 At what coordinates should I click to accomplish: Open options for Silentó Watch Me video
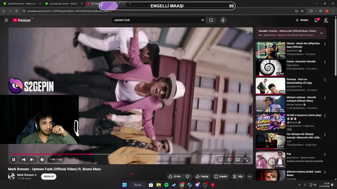(325, 44)
